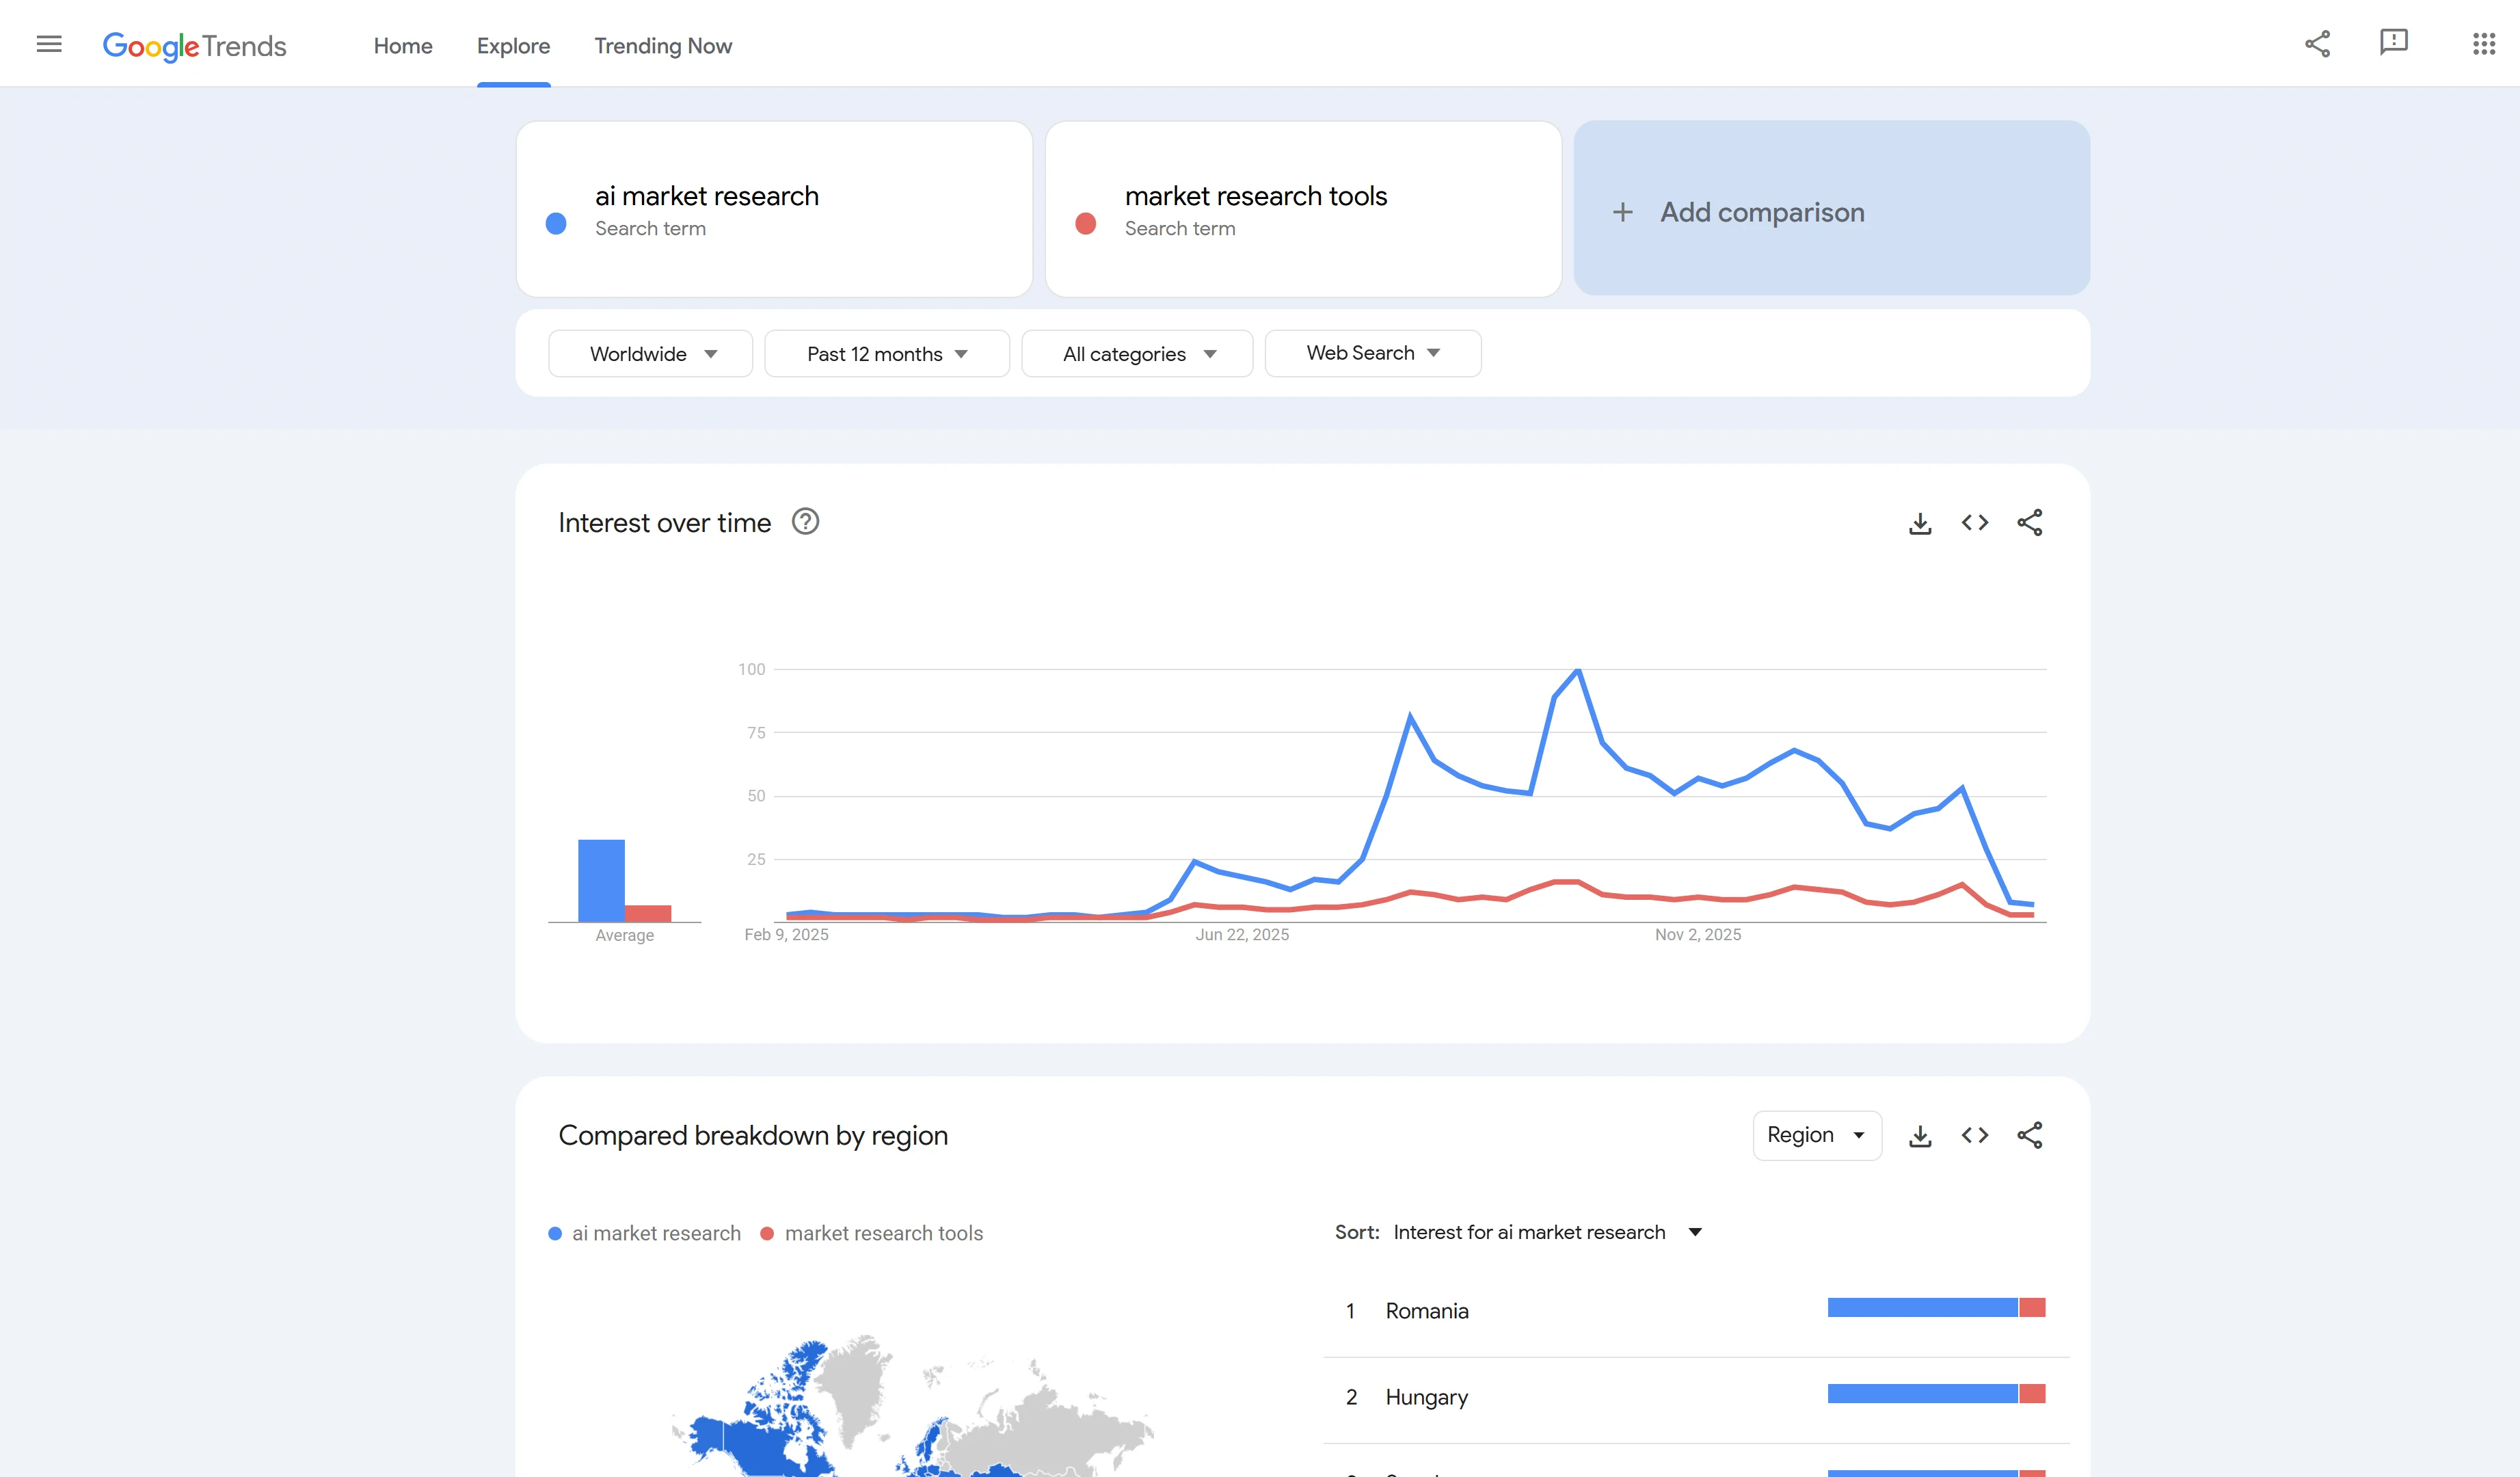Toggle the ai market research legend entry
This screenshot has width=2520, height=1477.
[x=644, y=1233]
